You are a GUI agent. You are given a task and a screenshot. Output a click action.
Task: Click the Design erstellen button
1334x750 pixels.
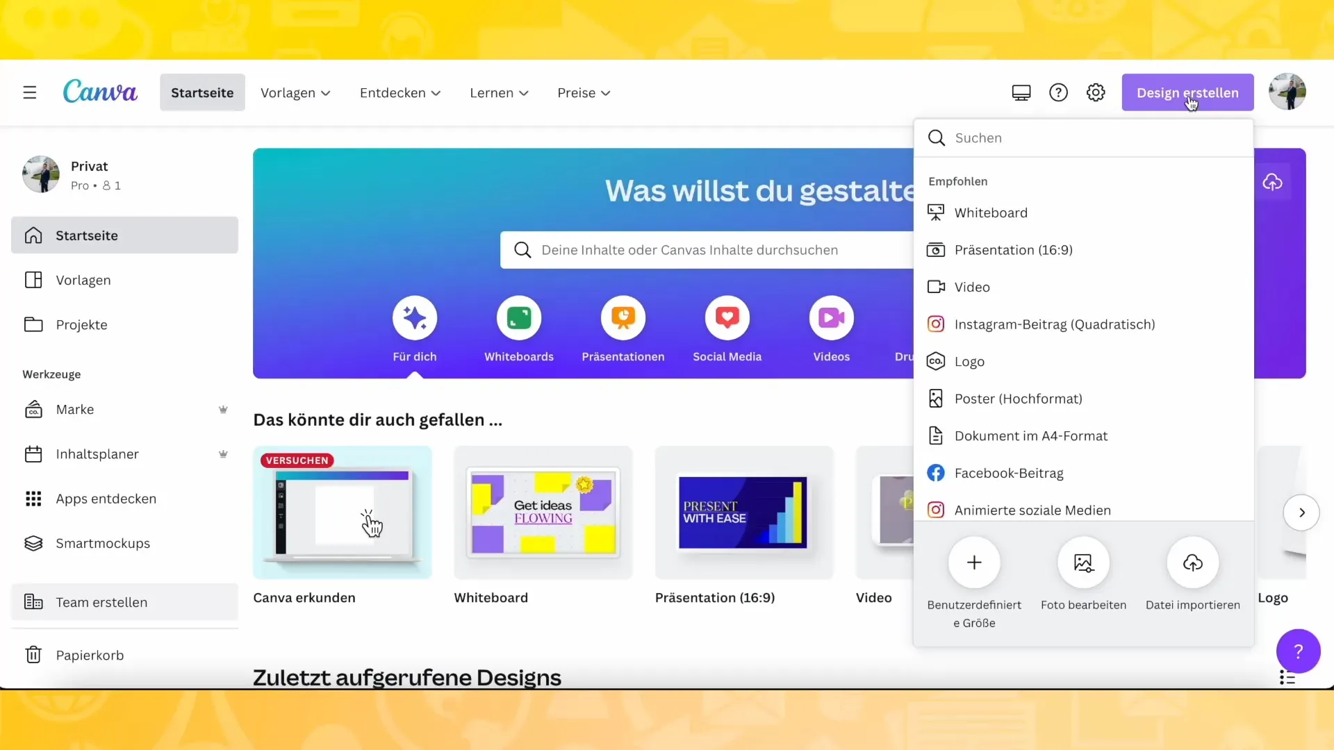coord(1187,92)
